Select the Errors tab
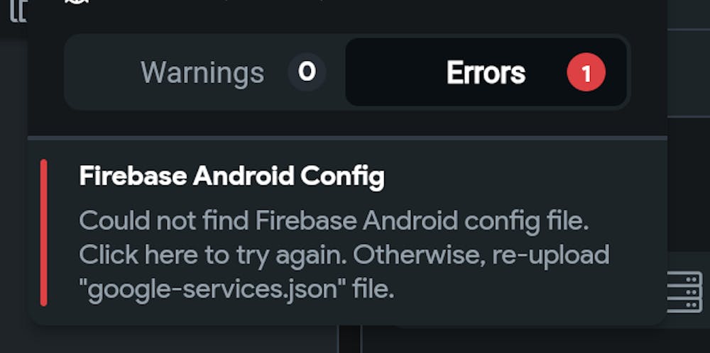Screen dimensions: 710x353 (x=486, y=72)
